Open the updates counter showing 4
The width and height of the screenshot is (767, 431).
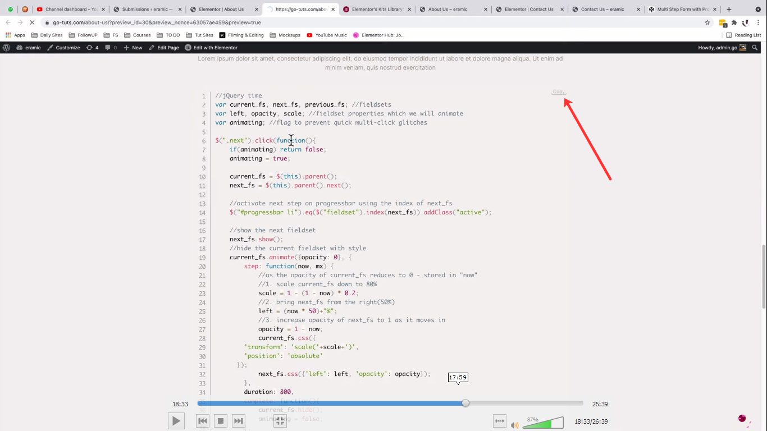(92, 48)
